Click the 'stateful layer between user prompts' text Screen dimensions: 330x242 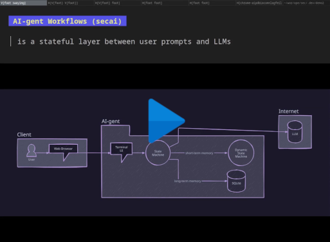pos(115,41)
